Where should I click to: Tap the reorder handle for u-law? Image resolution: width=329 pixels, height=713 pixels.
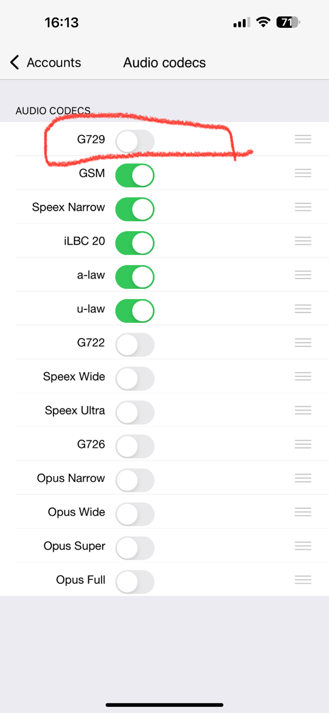[x=303, y=309]
